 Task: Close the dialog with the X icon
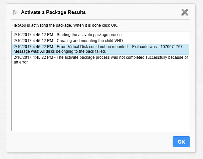(x=185, y=12)
